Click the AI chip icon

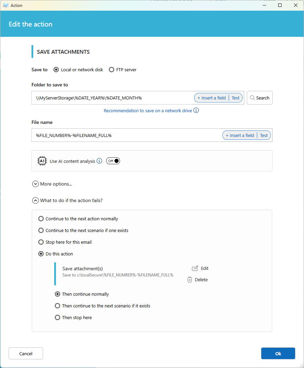42,161
